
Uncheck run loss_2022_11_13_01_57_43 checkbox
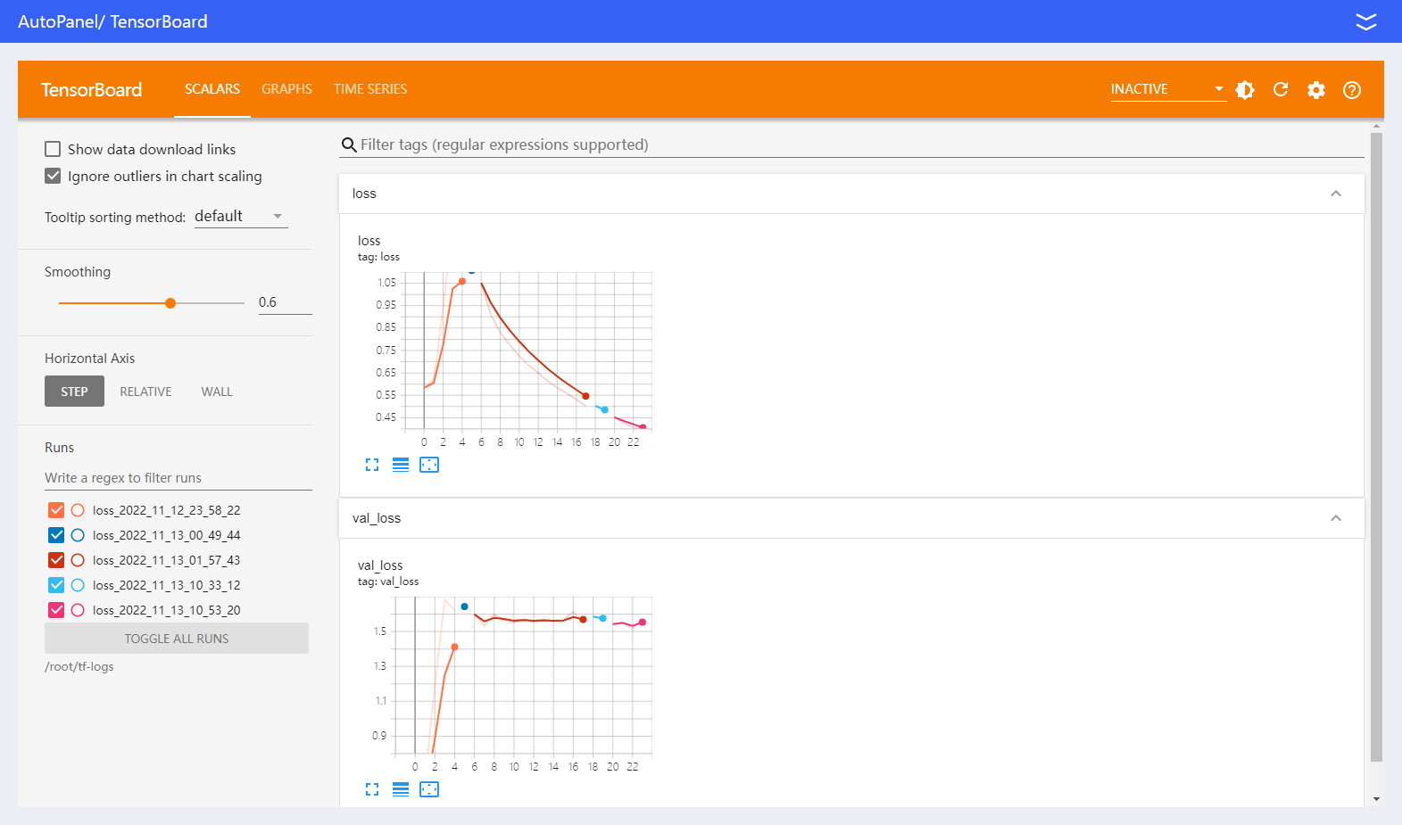pos(56,560)
